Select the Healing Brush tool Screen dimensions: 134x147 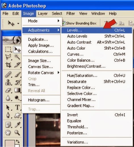(x=8, y=74)
